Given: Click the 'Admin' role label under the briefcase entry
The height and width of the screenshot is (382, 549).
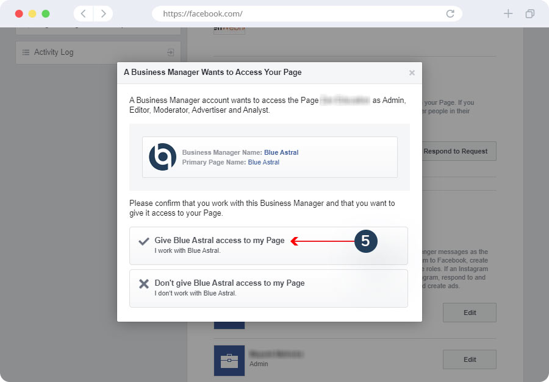Looking at the screenshot, I should 259,364.
